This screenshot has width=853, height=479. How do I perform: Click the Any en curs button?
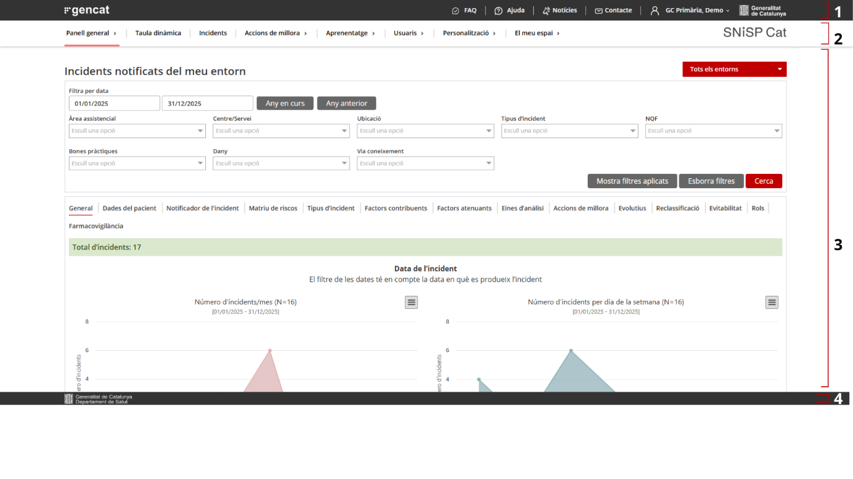(285, 103)
